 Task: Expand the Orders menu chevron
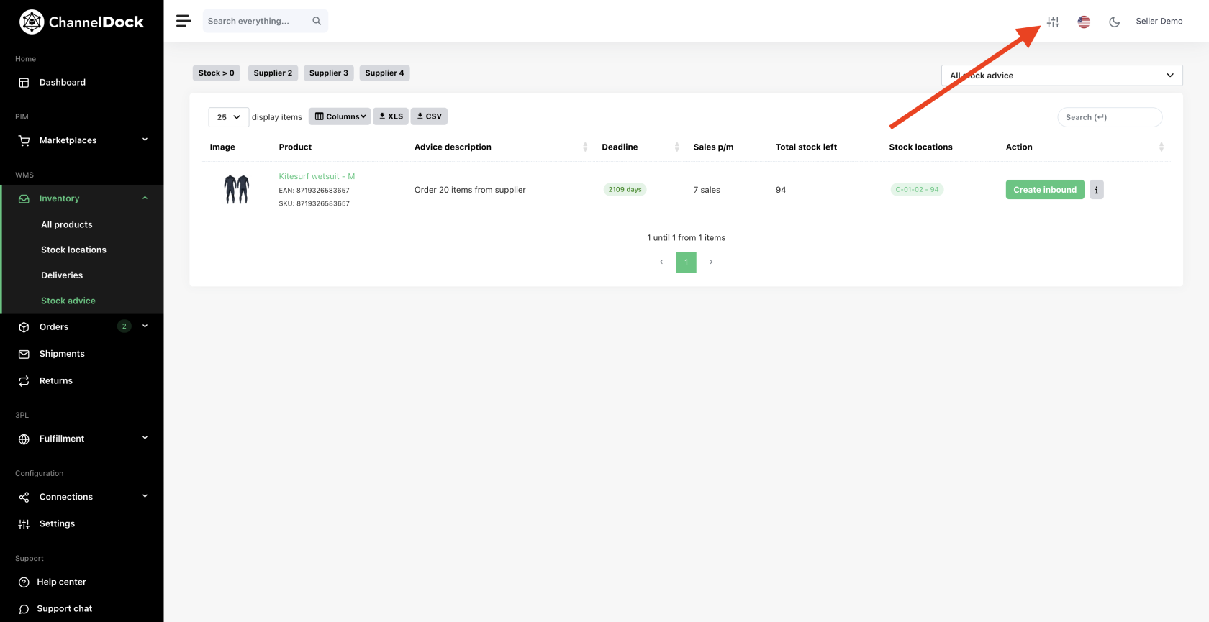point(145,326)
